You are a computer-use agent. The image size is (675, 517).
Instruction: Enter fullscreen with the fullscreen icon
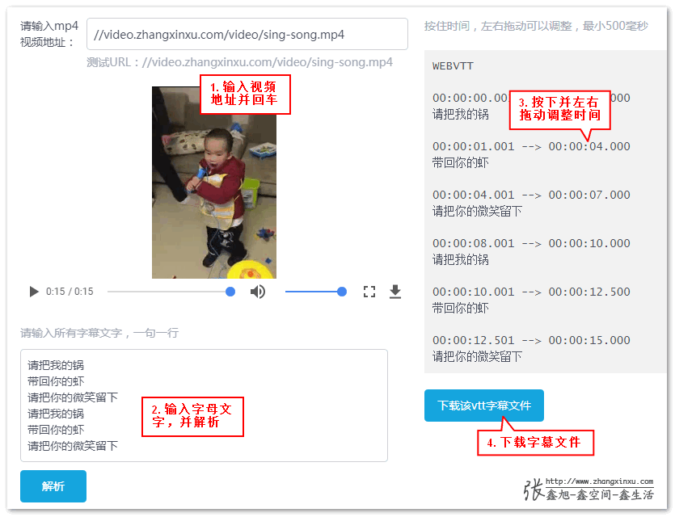point(369,292)
